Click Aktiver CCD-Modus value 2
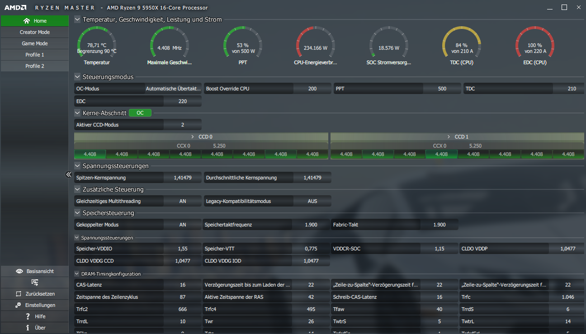586x334 pixels. point(183,125)
